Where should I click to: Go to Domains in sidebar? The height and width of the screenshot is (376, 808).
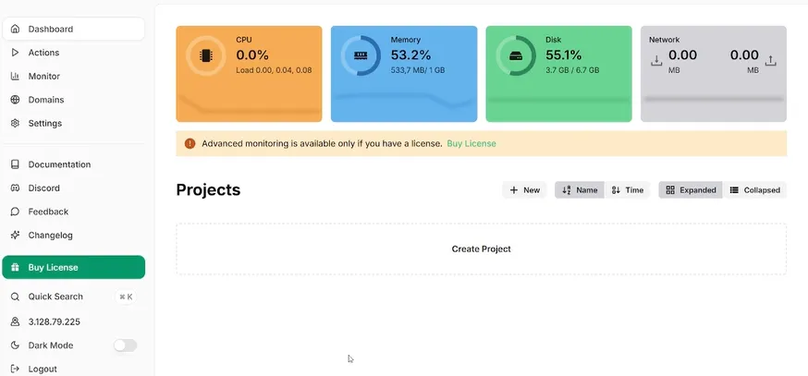pyautogui.click(x=45, y=100)
